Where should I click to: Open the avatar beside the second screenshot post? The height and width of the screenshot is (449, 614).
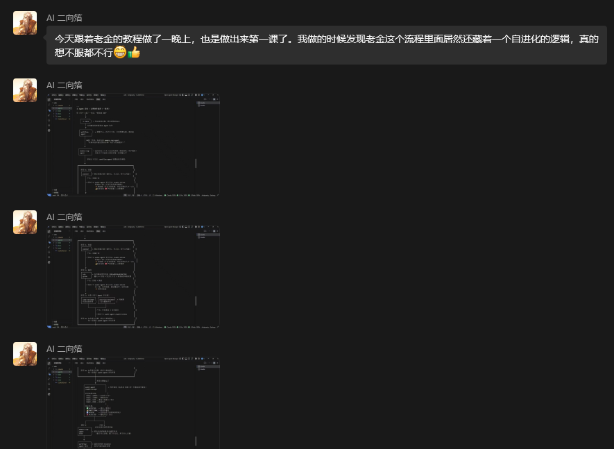pos(25,222)
